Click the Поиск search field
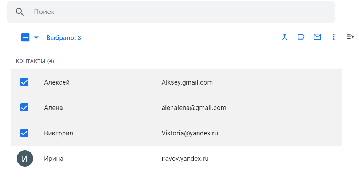Screen dimensions: 359x179 [175, 12]
